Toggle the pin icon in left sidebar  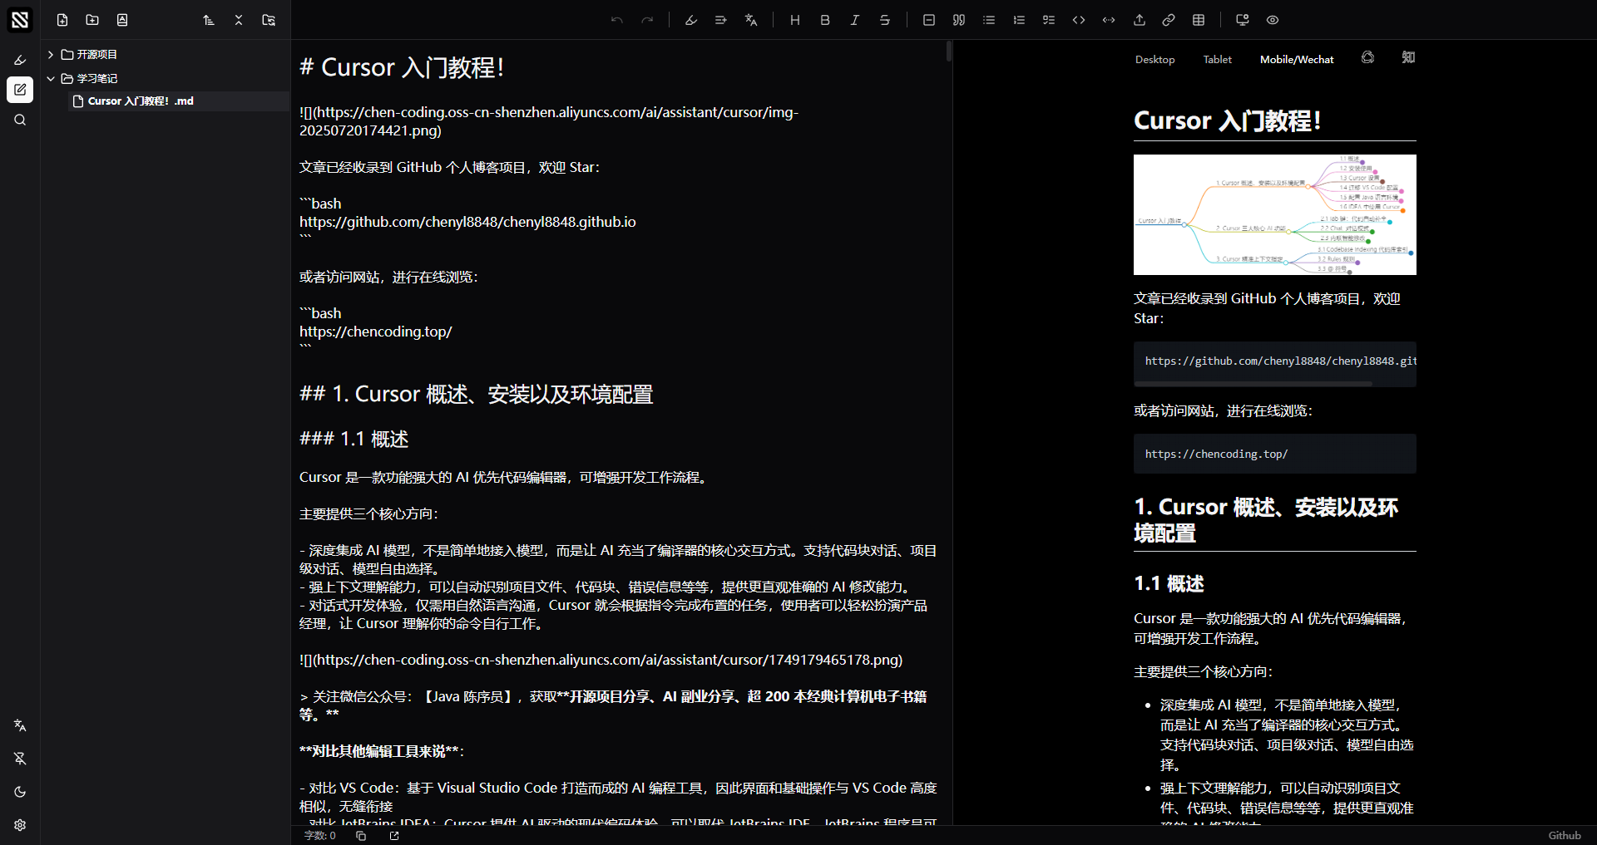point(20,759)
